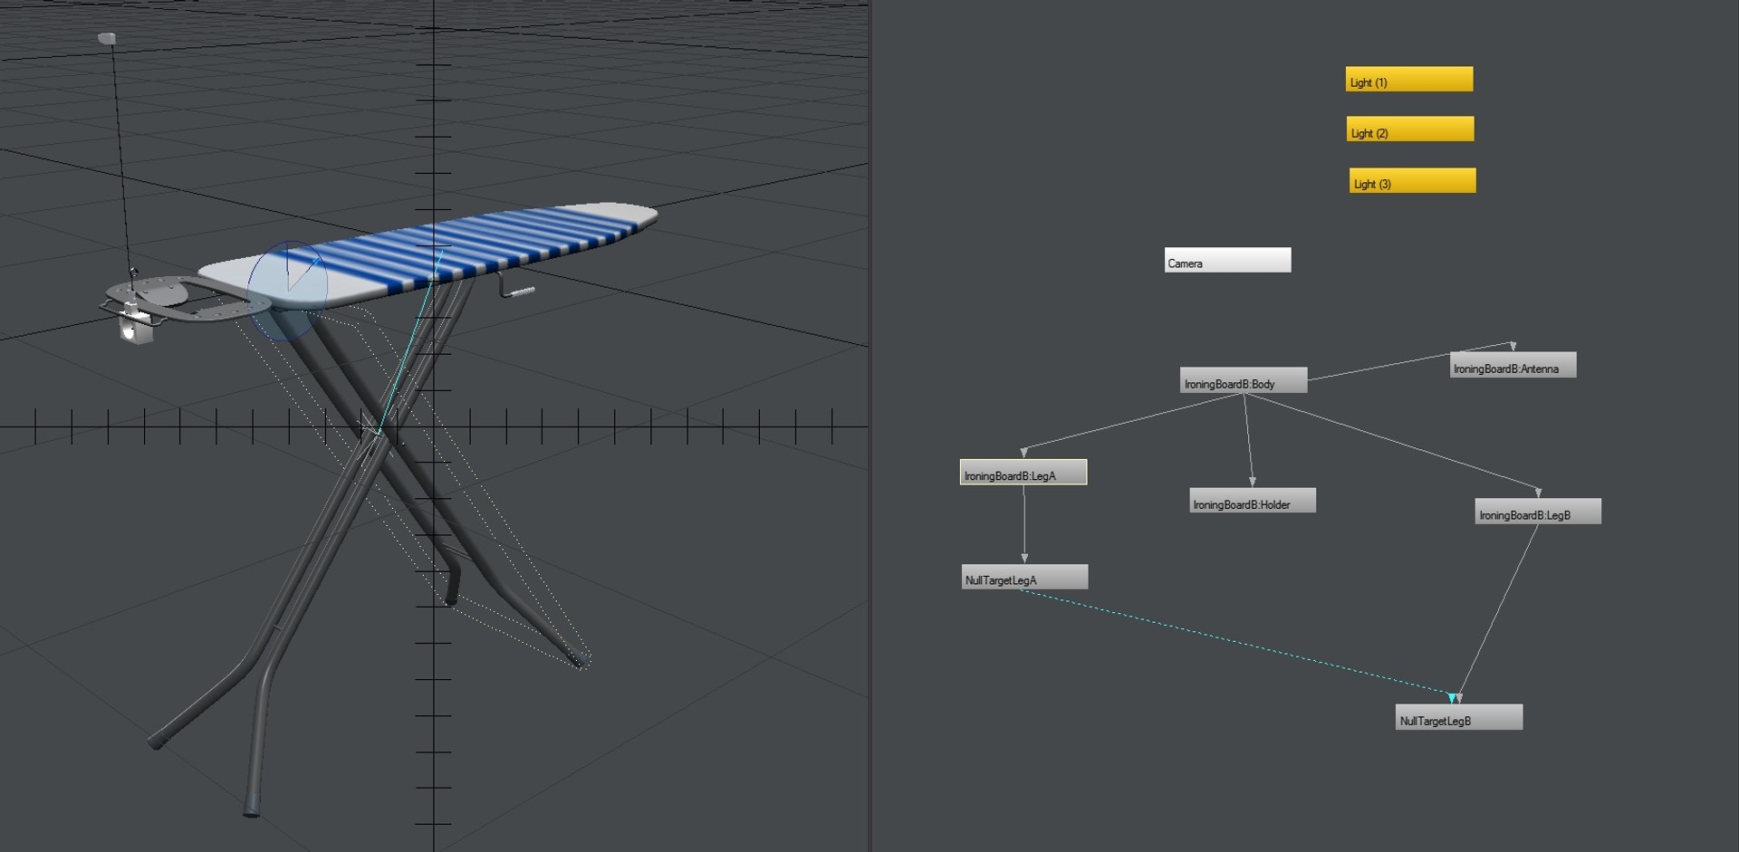Select the Light (3) node
Image resolution: width=1739 pixels, height=852 pixels.
1412,181
